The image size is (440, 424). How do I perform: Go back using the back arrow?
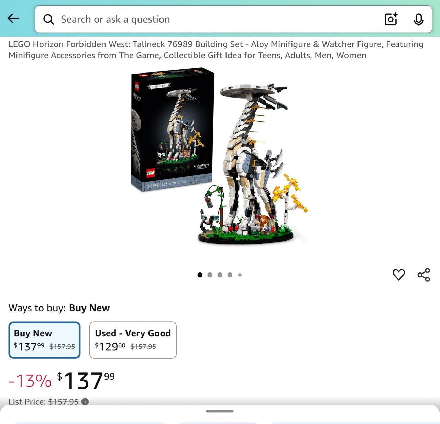pyautogui.click(x=13, y=18)
